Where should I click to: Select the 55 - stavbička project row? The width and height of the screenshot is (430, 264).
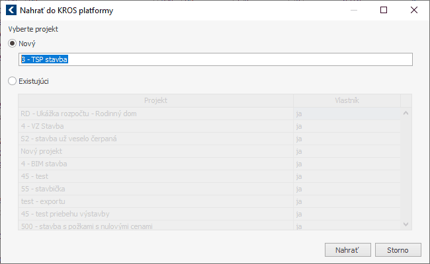pyautogui.click(x=210, y=189)
